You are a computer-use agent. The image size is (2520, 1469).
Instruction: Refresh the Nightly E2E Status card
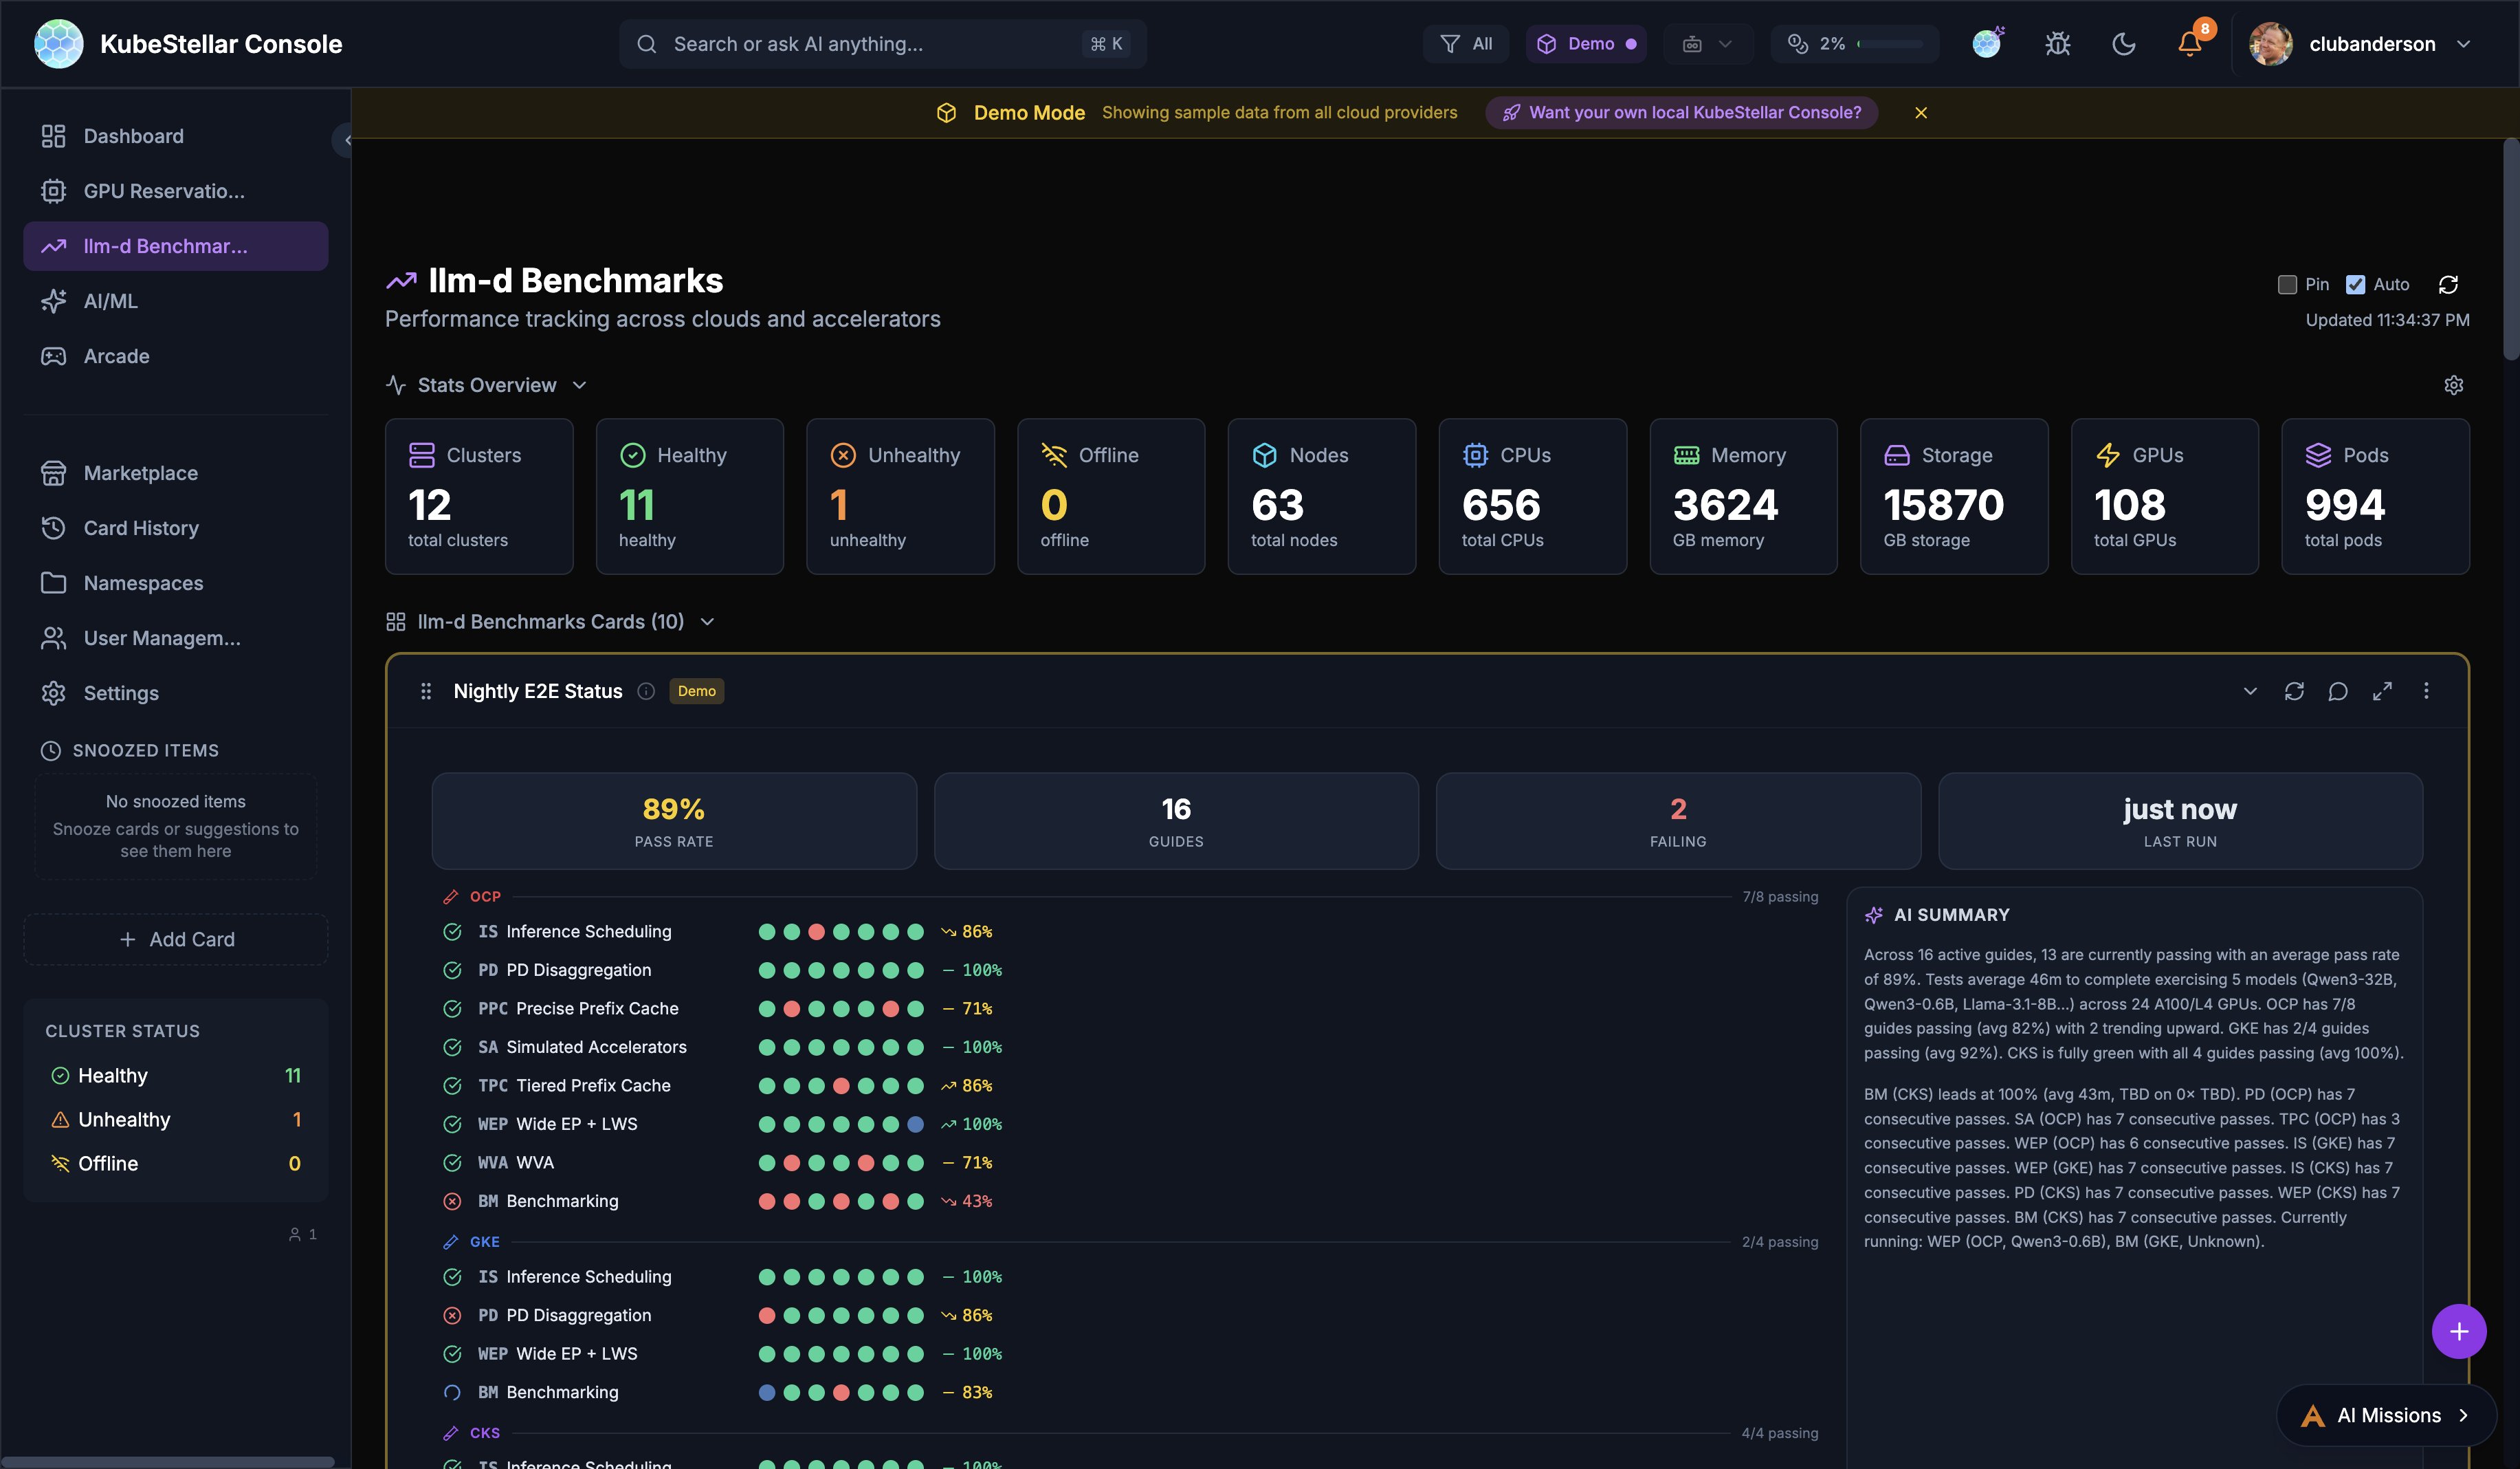2294,690
